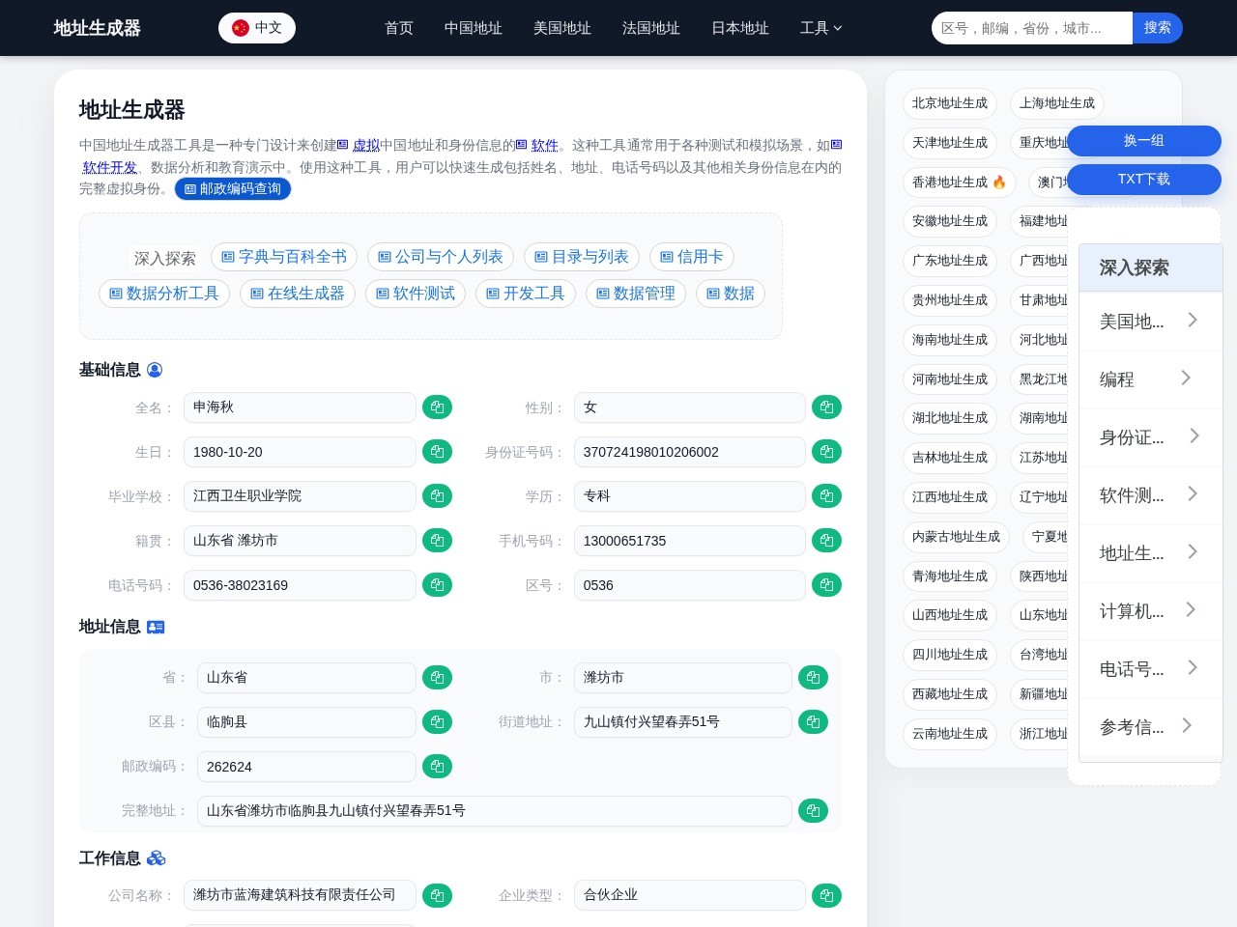Open 日本地址 navigation item
1237x927 pixels.
click(740, 28)
